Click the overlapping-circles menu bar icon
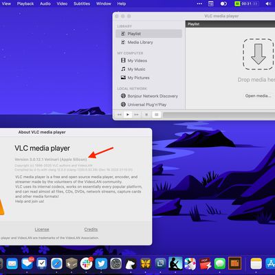This screenshot has width=275, height=275. (223, 3)
